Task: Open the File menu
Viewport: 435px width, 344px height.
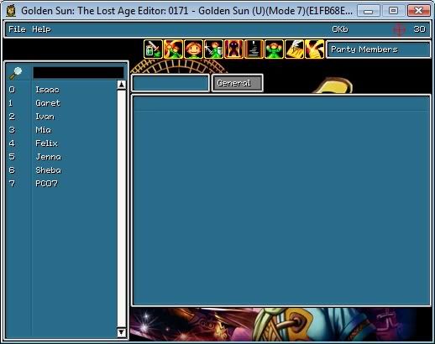Action: click(17, 29)
